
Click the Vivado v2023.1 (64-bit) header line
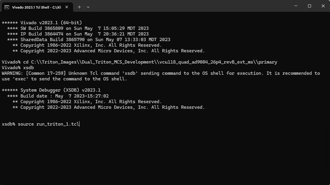(42, 23)
